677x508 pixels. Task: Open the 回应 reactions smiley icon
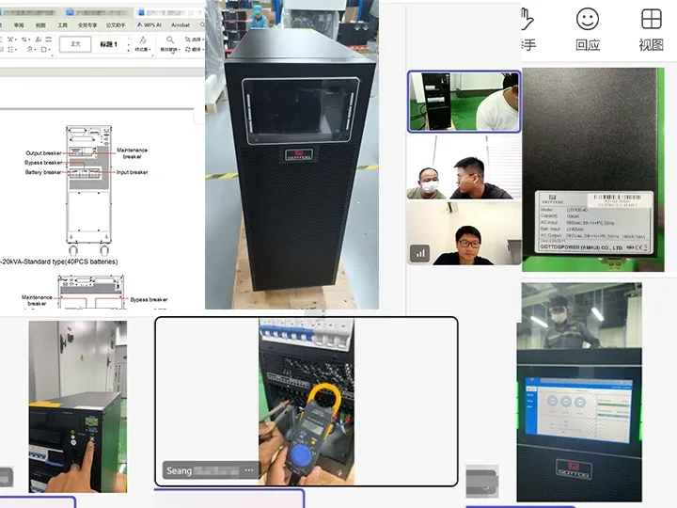(x=587, y=19)
